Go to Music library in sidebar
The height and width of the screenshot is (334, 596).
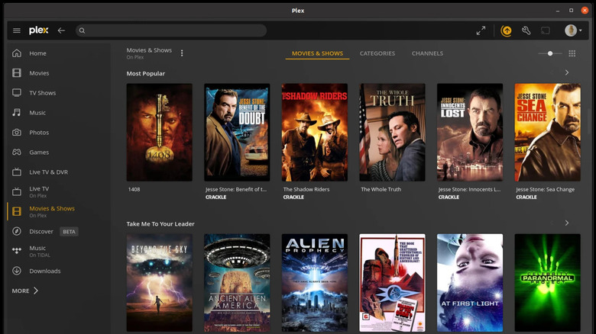tap(37, 113)
